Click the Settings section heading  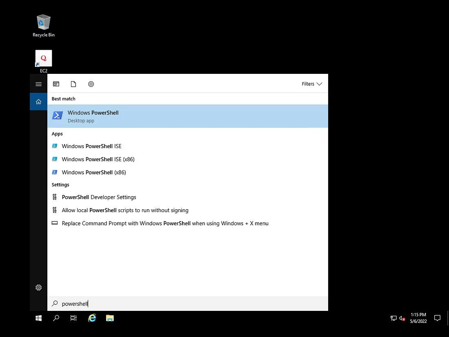(x=60, y=185)
